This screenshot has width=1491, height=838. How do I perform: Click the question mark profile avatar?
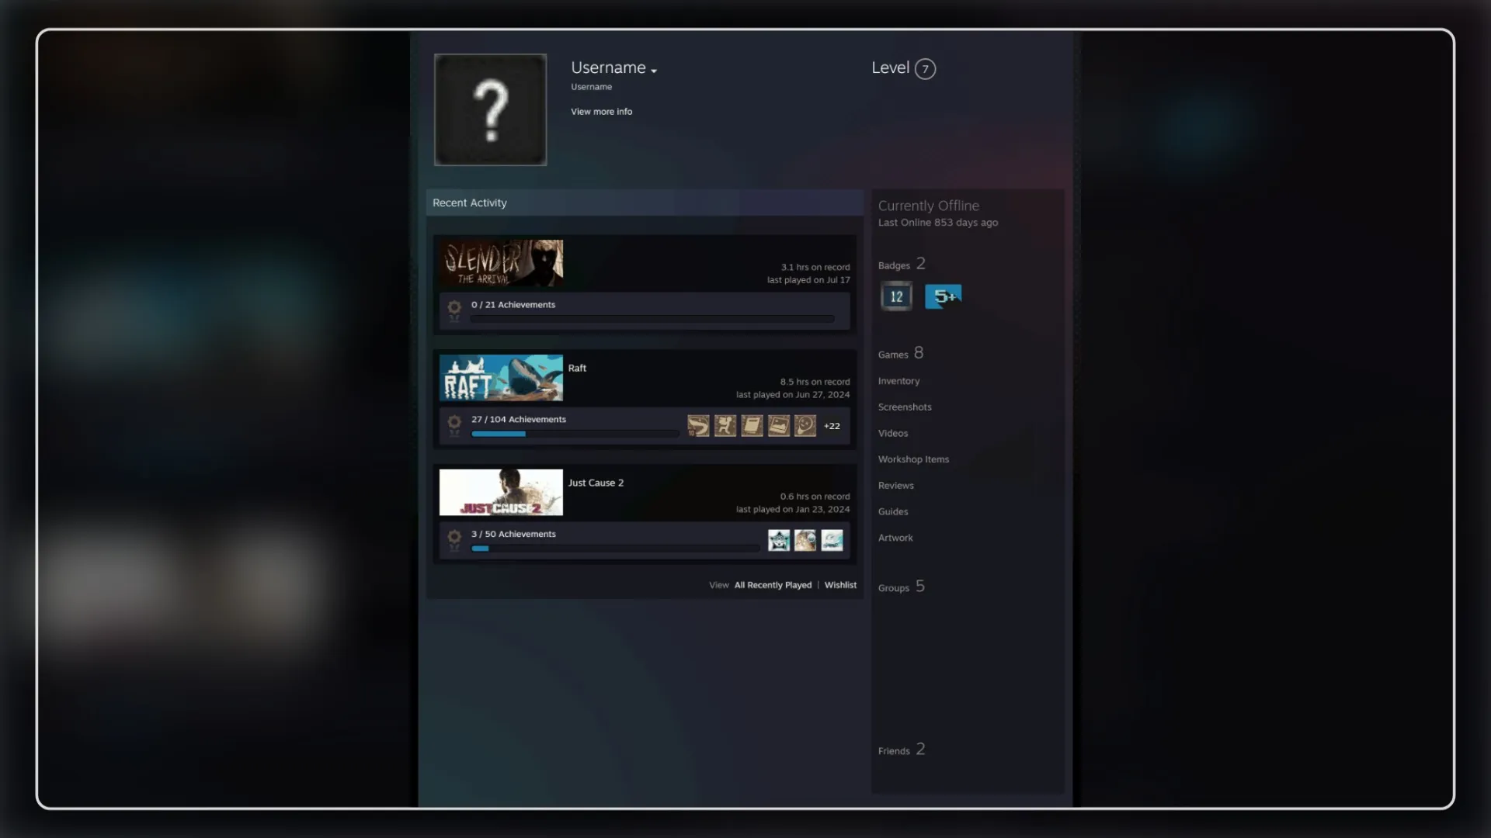490,109
